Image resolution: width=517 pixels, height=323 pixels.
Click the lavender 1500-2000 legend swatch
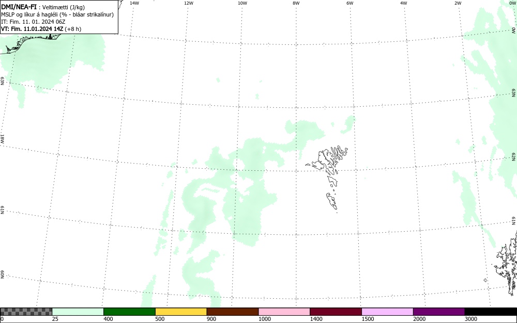pos(387,312)
